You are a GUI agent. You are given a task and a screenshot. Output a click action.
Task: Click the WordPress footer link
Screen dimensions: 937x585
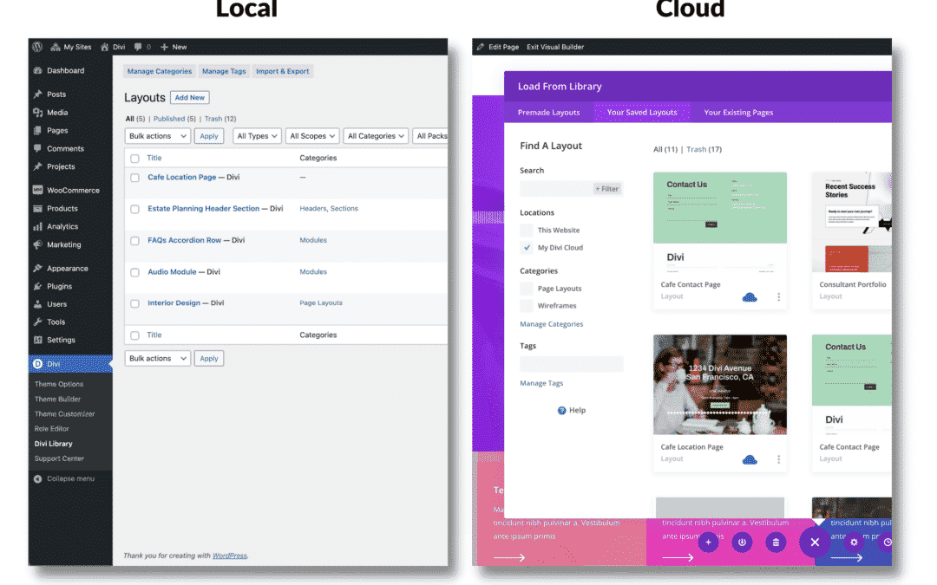point(229,556)
